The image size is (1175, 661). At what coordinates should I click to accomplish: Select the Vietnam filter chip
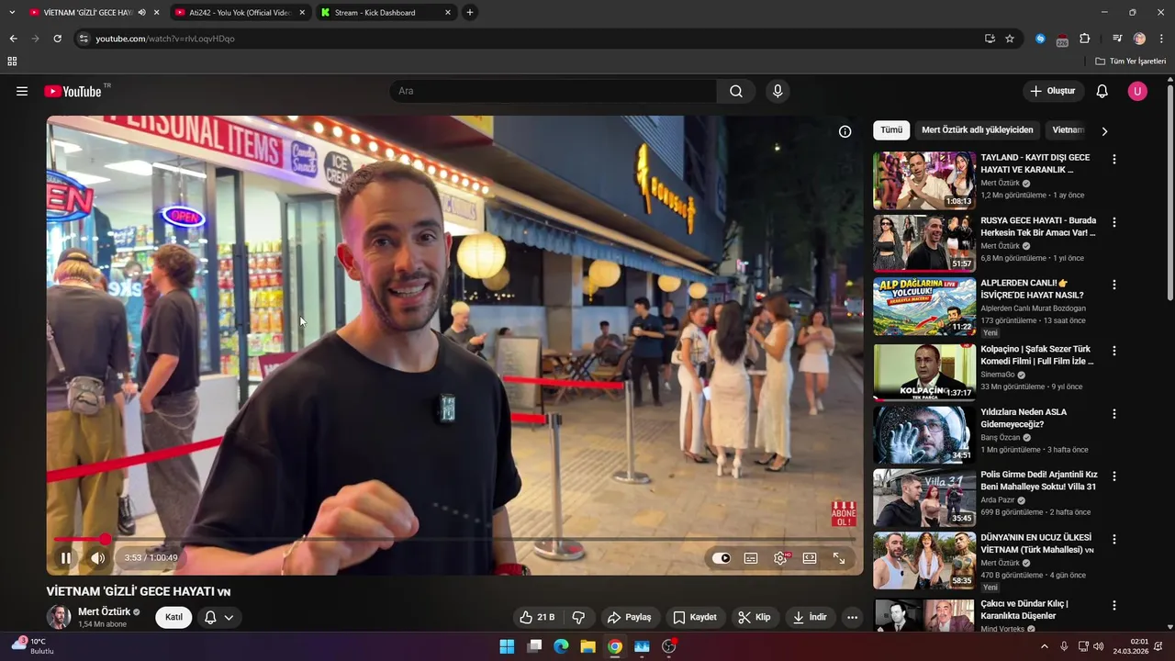click(x=1067, y=130)
